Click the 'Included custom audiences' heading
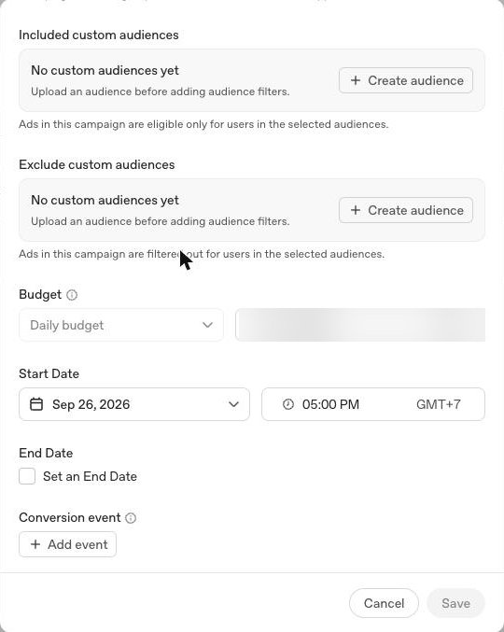Viewport: 504px width, 632px height. (x=99, y=35)
